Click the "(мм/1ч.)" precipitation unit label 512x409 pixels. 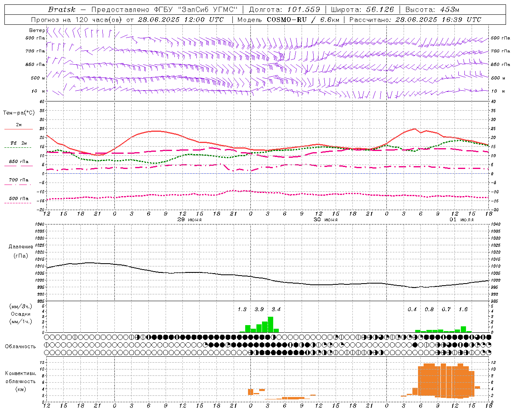click(20, 322)
